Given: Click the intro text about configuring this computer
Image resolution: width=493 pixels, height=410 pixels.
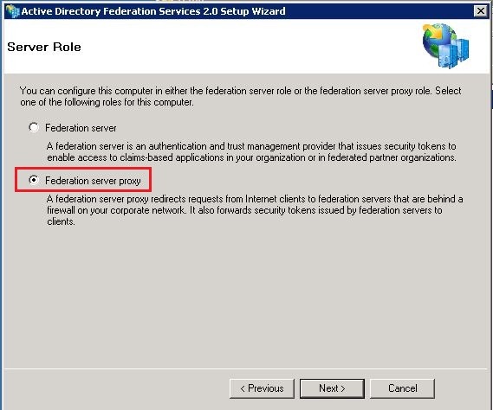Looking at the screenshot, I should 241,96.
